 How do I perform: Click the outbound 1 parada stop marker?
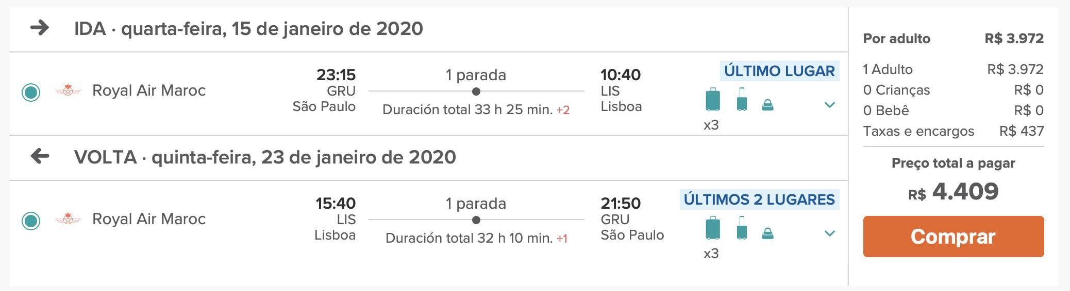(x=476, y=92)
